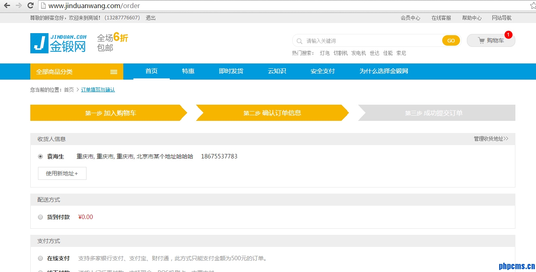
Task: Click step 第二步 确认订单信息
Action: tap(272, 113)
